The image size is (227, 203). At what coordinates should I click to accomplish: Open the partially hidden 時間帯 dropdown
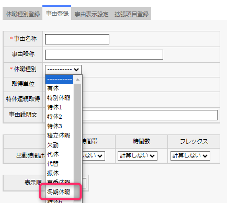pos(94,156)
